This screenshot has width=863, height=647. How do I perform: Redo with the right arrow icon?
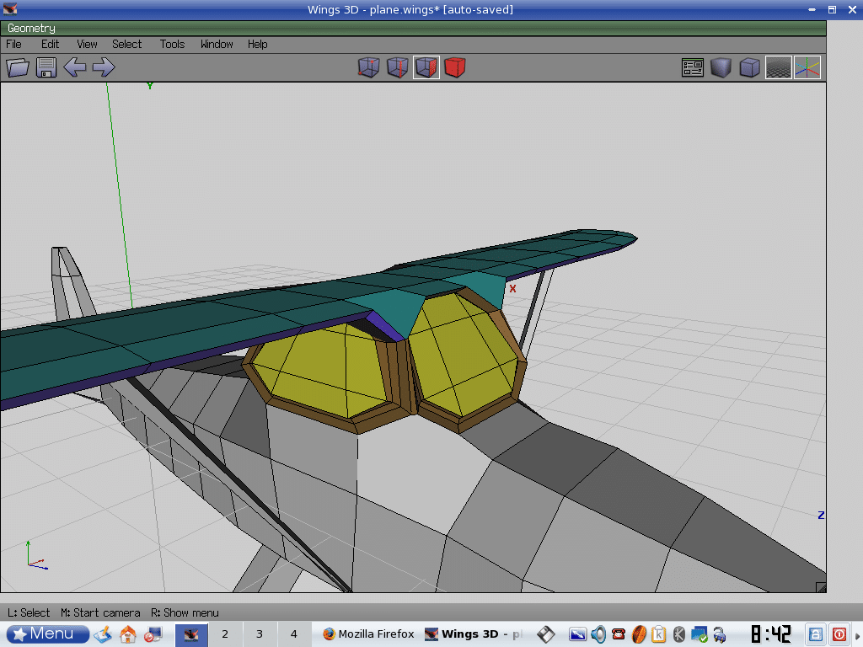coord(104,67)
